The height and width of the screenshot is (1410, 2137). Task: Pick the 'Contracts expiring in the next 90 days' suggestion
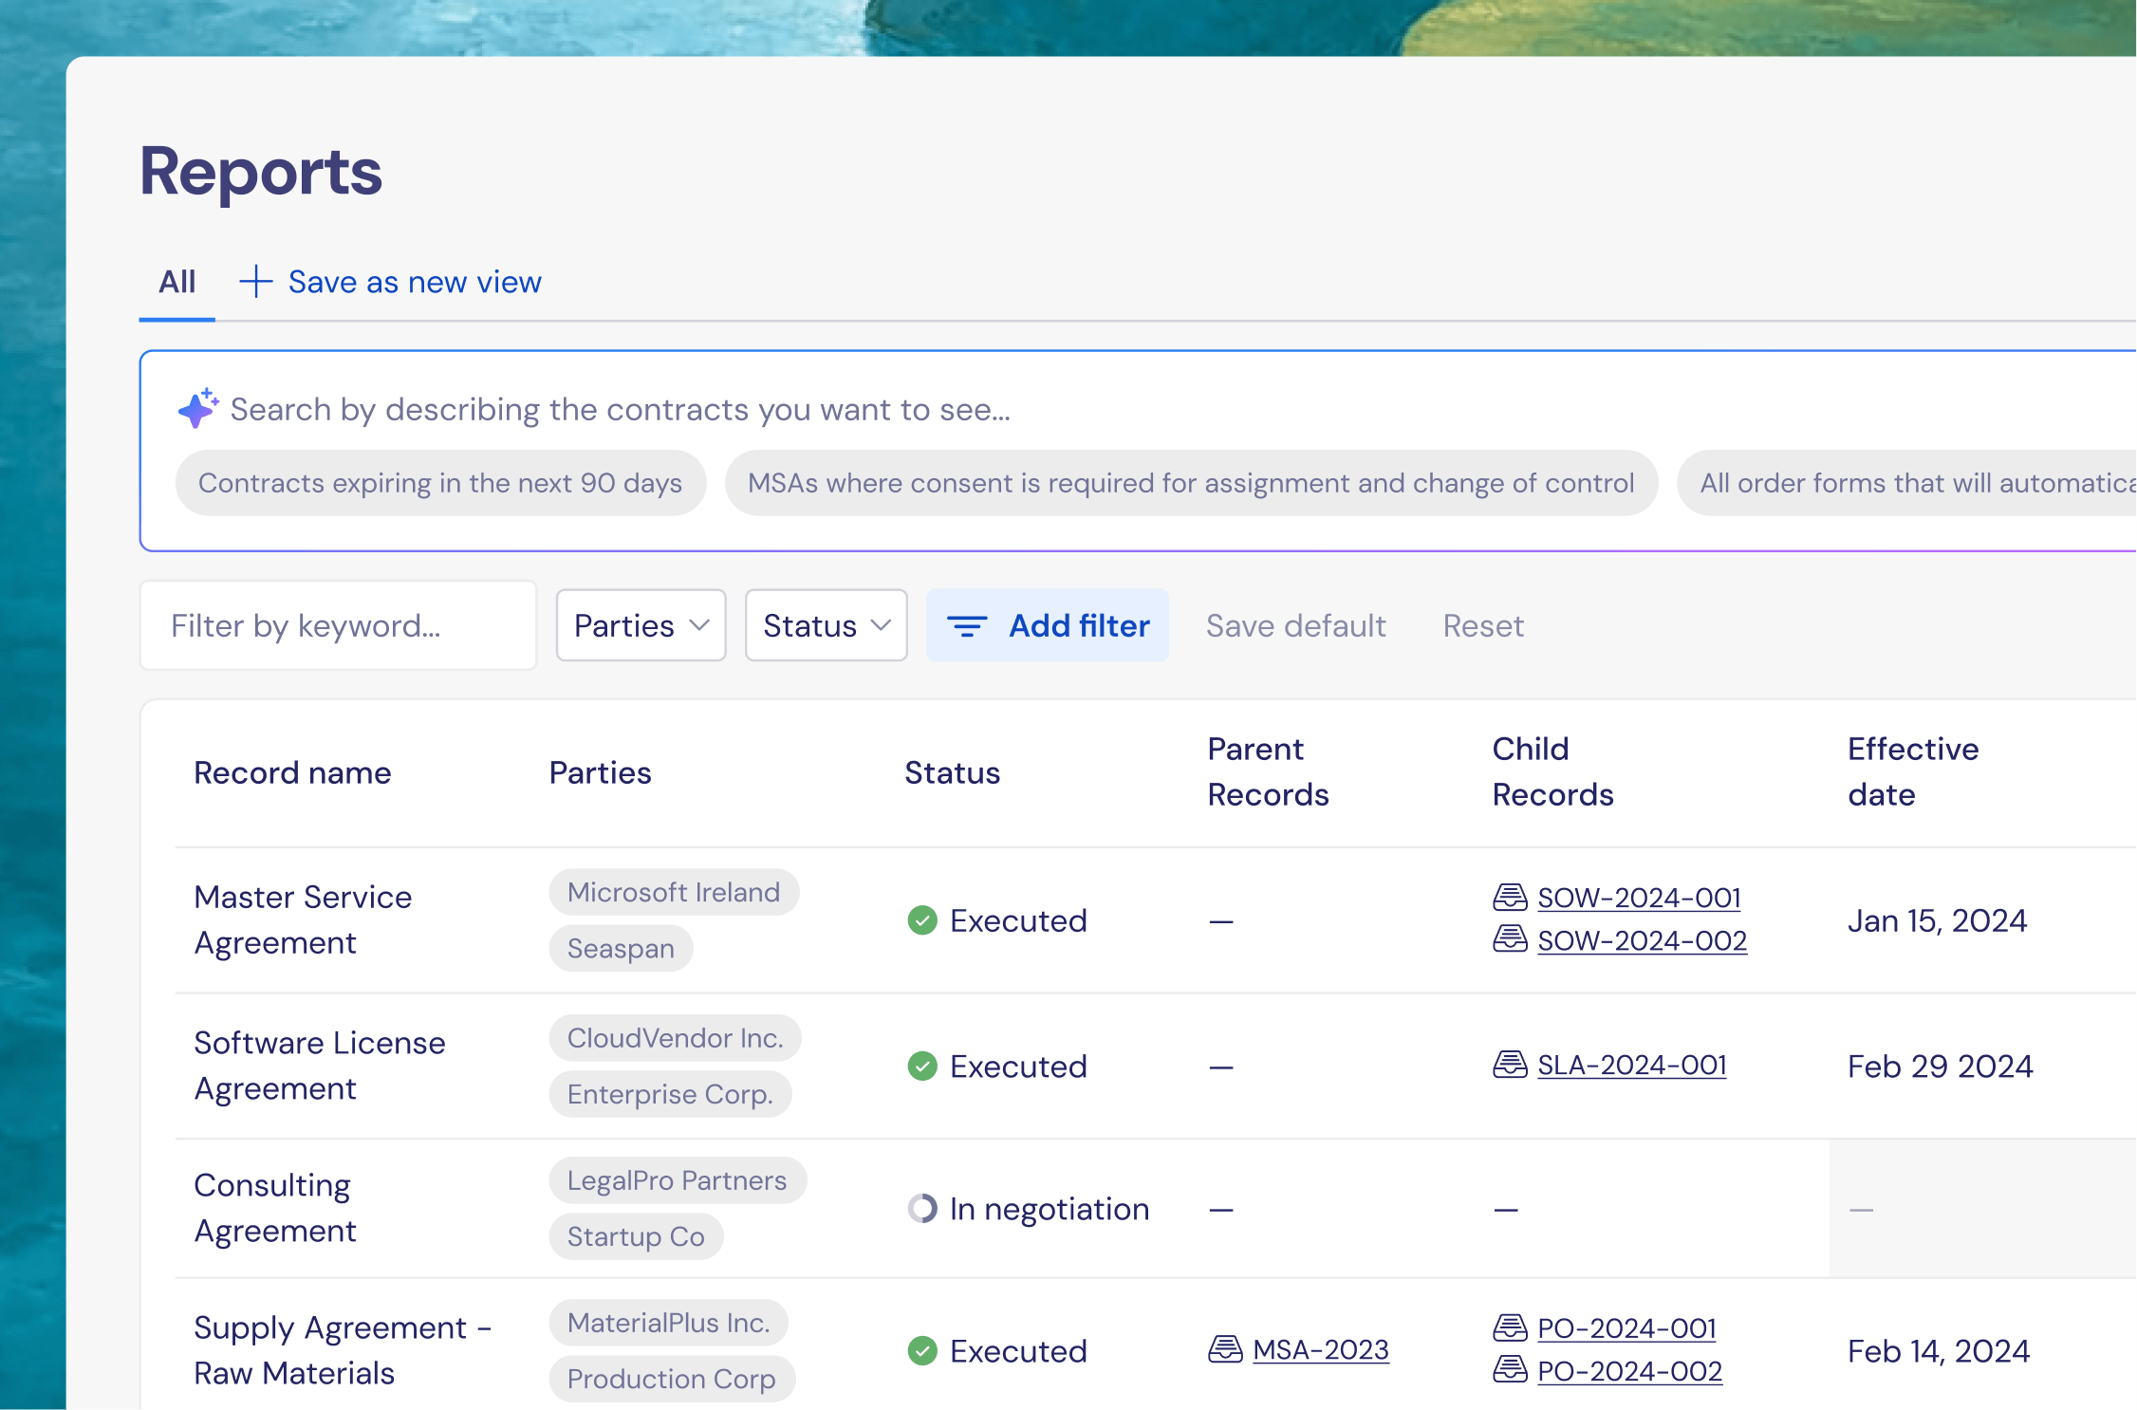[x=440, y=483]
